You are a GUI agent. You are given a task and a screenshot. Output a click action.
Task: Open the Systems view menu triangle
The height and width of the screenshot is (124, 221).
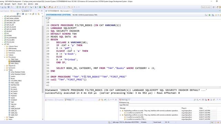(42, 14)
